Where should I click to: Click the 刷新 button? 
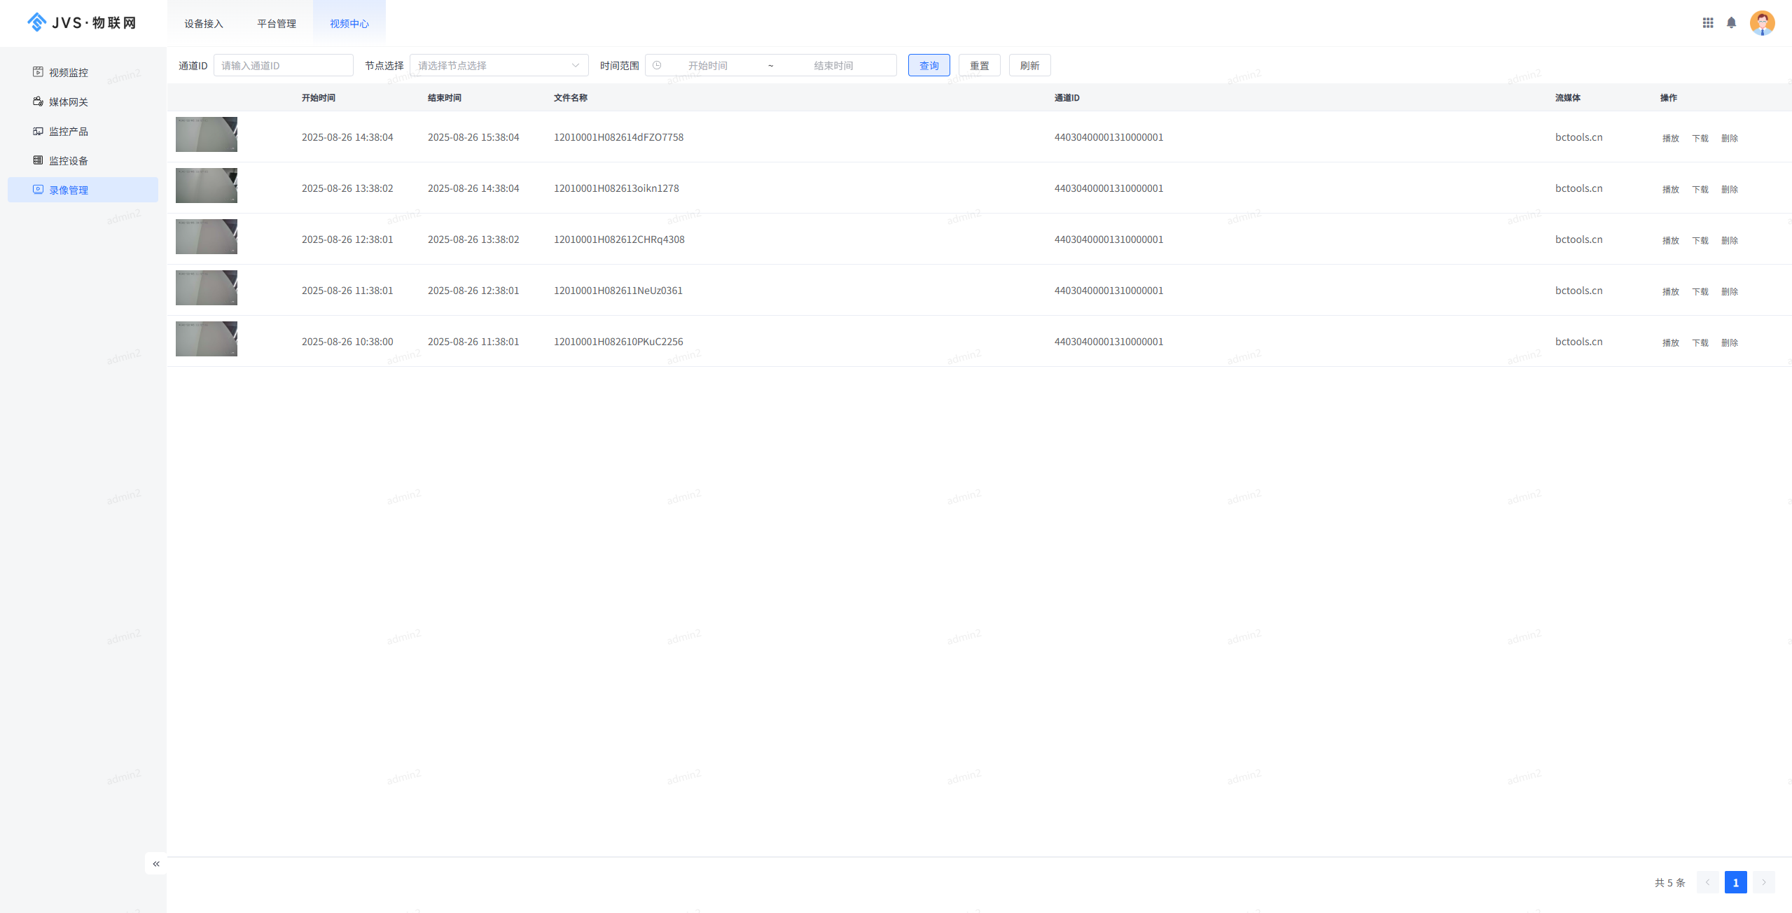pyautogui.click(x=1029, y=65)
